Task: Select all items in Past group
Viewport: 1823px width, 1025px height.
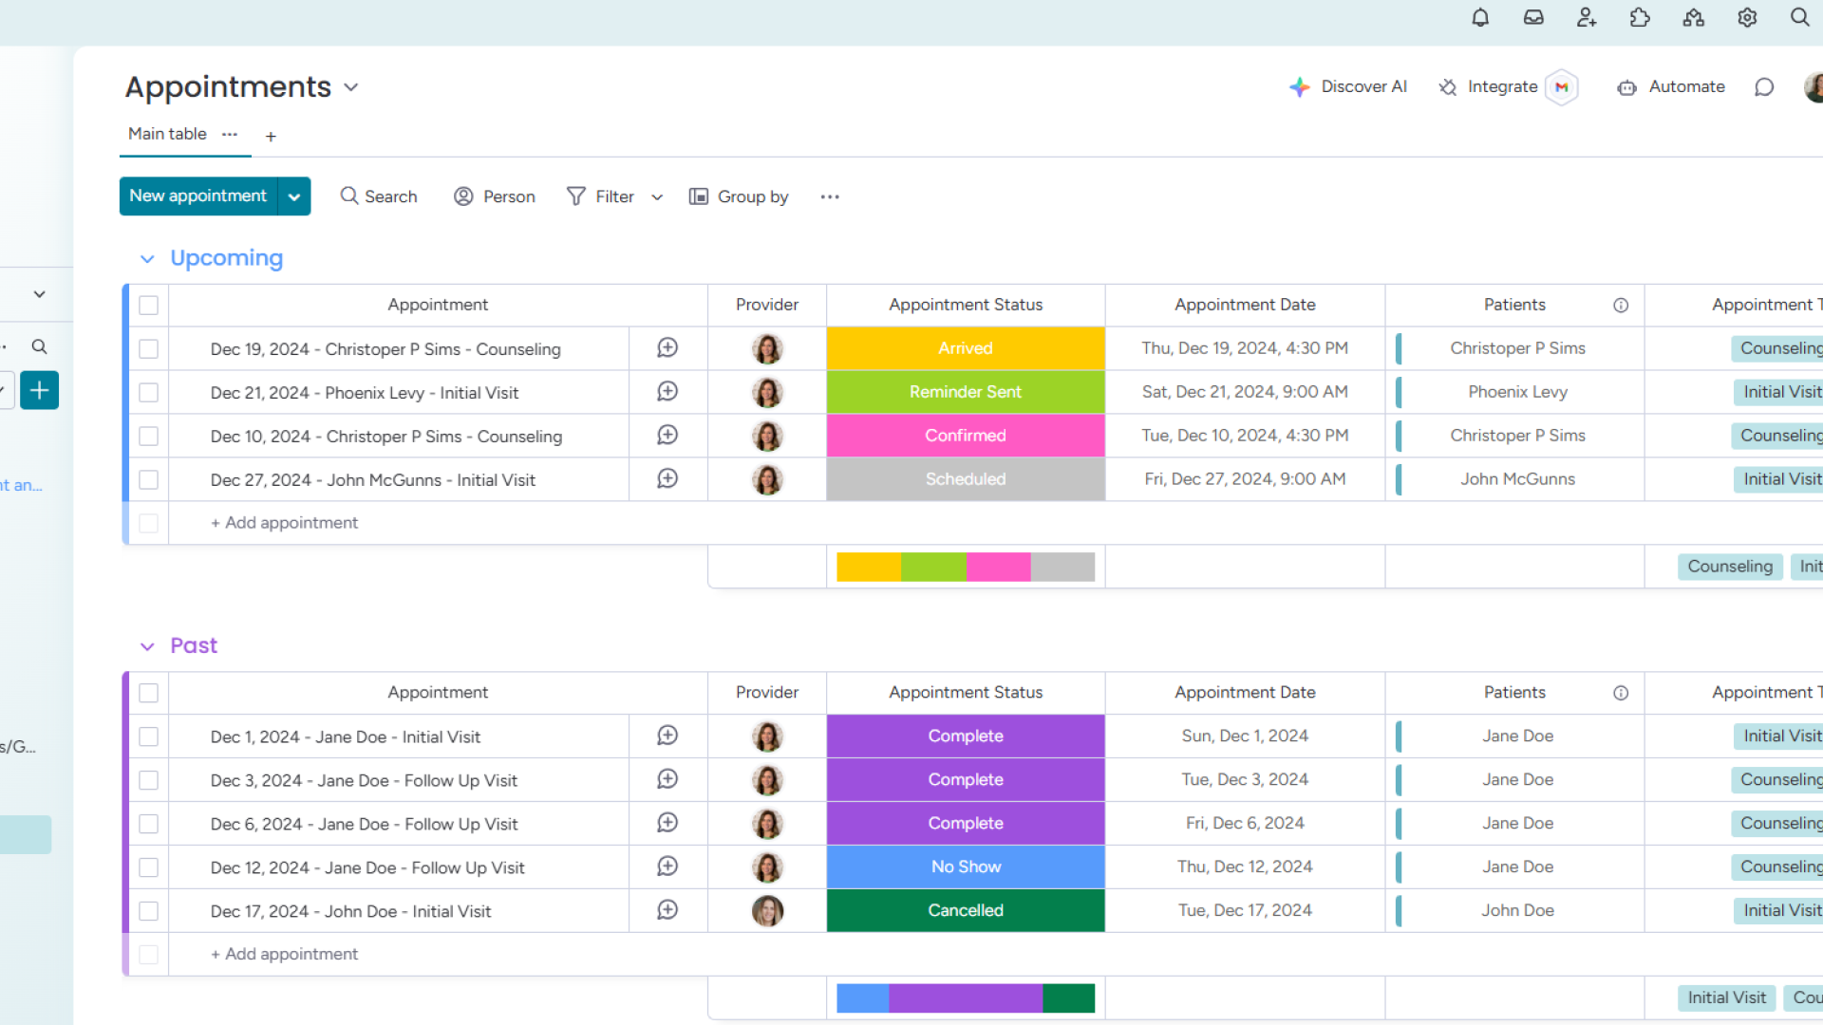Action: [x=148, y=693]
